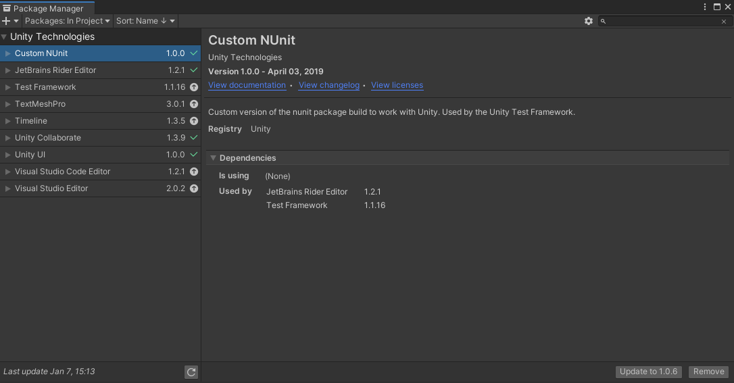The image size is (734, 383).
Task: Click update arrow icon beside Timeline
Action: click(x=194, y=121)
